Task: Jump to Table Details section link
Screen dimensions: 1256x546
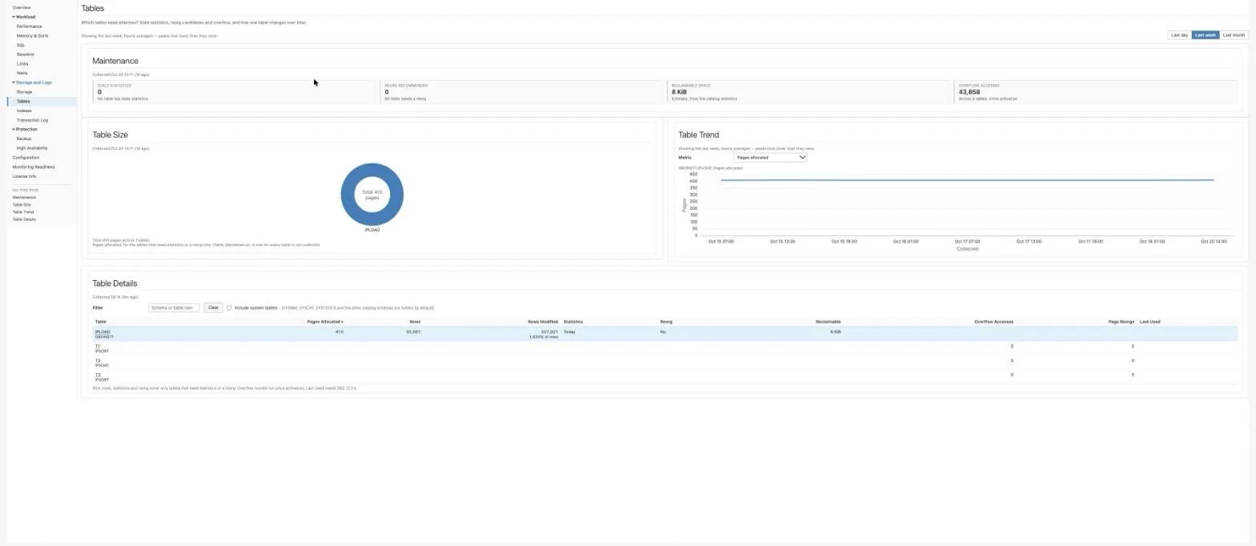Action: point(24,219)
